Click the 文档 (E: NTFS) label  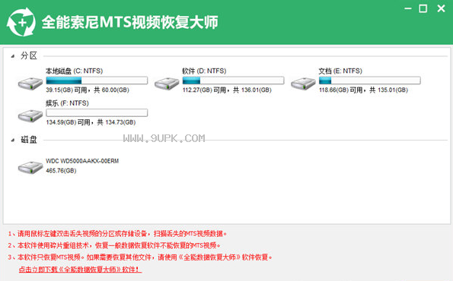tap(340, 71)
